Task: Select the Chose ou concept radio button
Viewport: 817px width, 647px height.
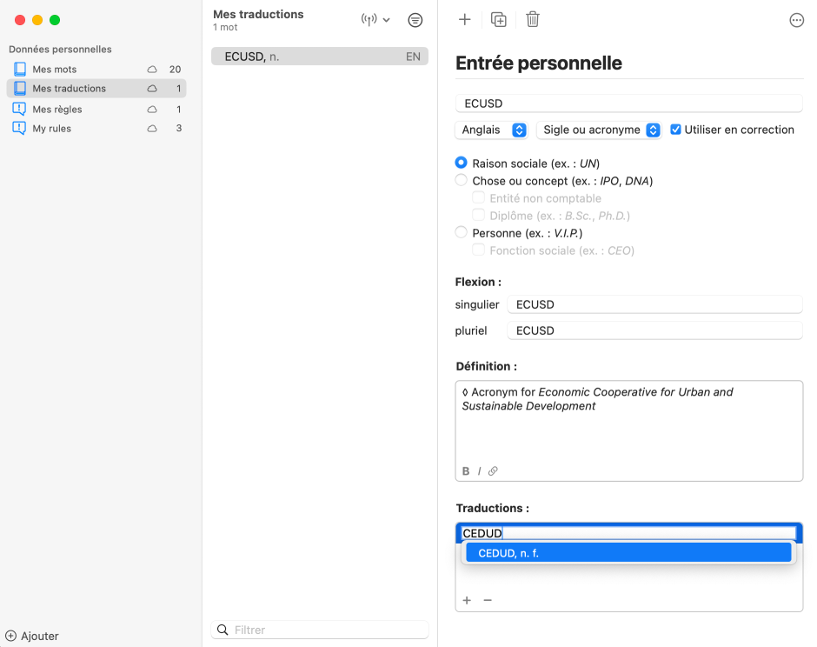Action: point(462,181)
